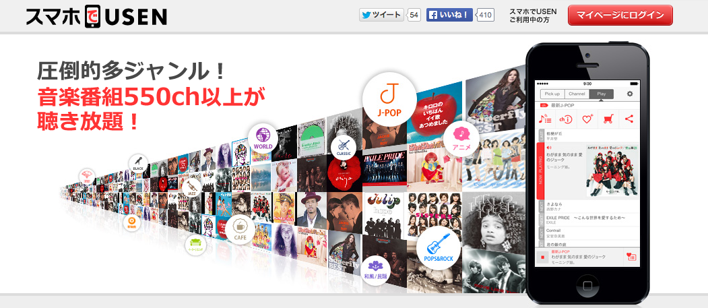Click the pink fan genre icon

click(87, 177)
